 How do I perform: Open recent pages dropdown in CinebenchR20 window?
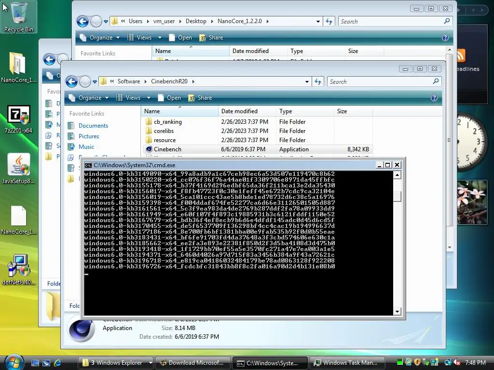[x=95, y=82]
